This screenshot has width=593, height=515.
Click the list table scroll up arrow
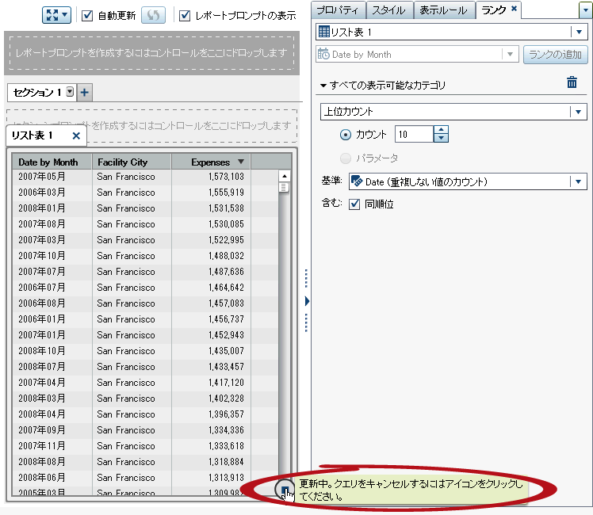coord(285,176)
